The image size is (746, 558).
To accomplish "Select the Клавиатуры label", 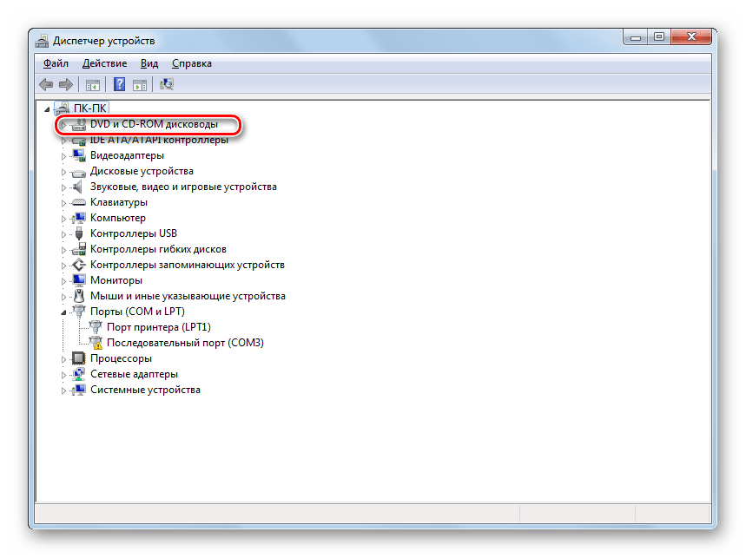I will pyautogui.click(x=119, y=202).
